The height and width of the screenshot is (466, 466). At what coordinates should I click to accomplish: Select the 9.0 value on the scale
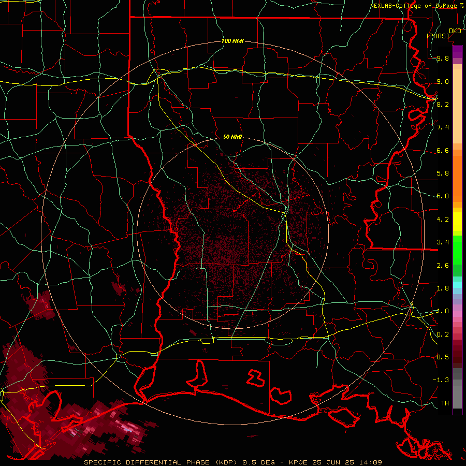(x=443, y=81)
